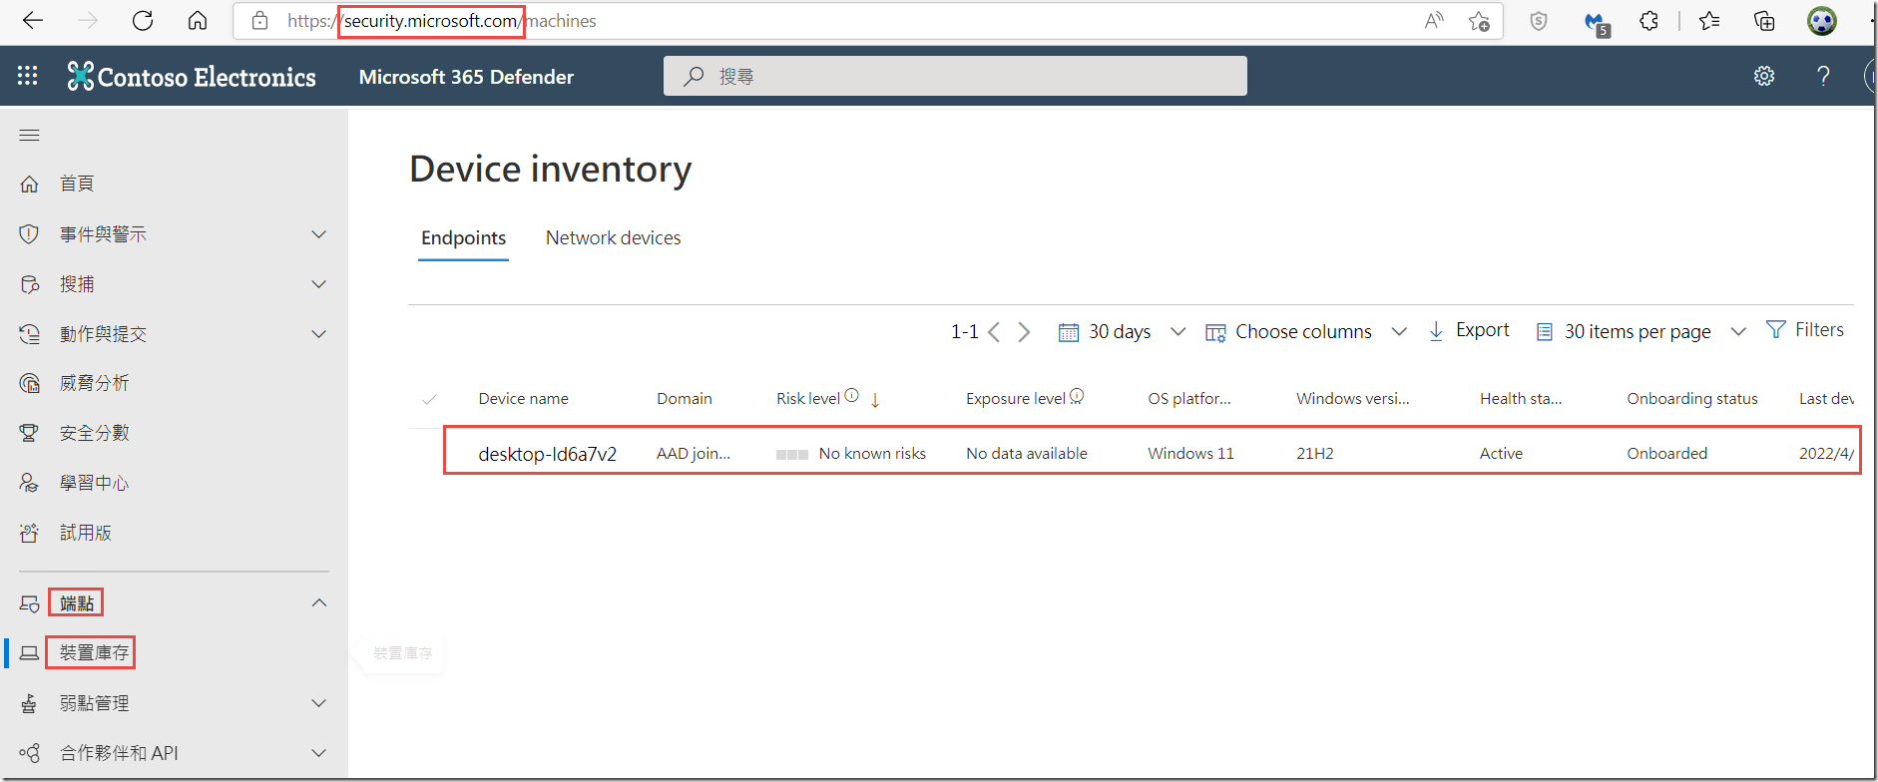Image resolution: width=1878 pixels, height=782 pixels.
Task: Click the Windows 11 cell
Action: pyautogui.click(x=1190, y=454)
